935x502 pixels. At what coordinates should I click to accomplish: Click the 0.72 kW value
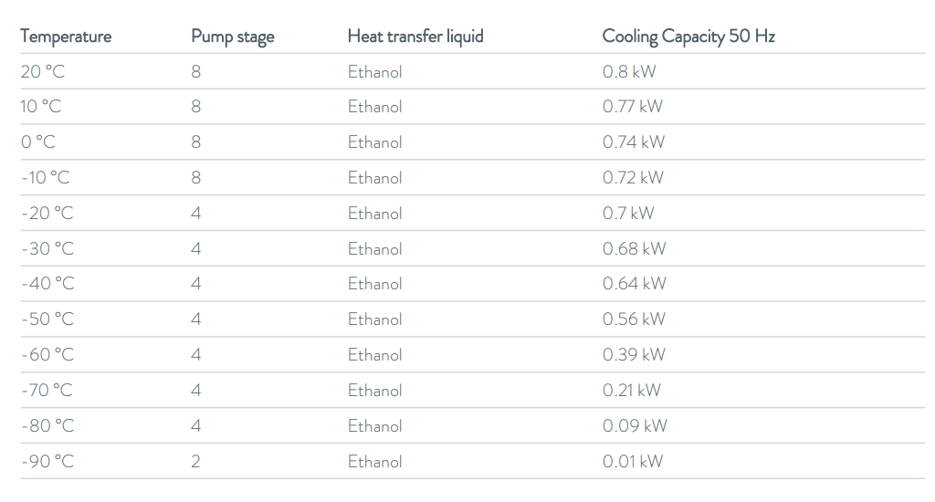click(x=633, y=178)
